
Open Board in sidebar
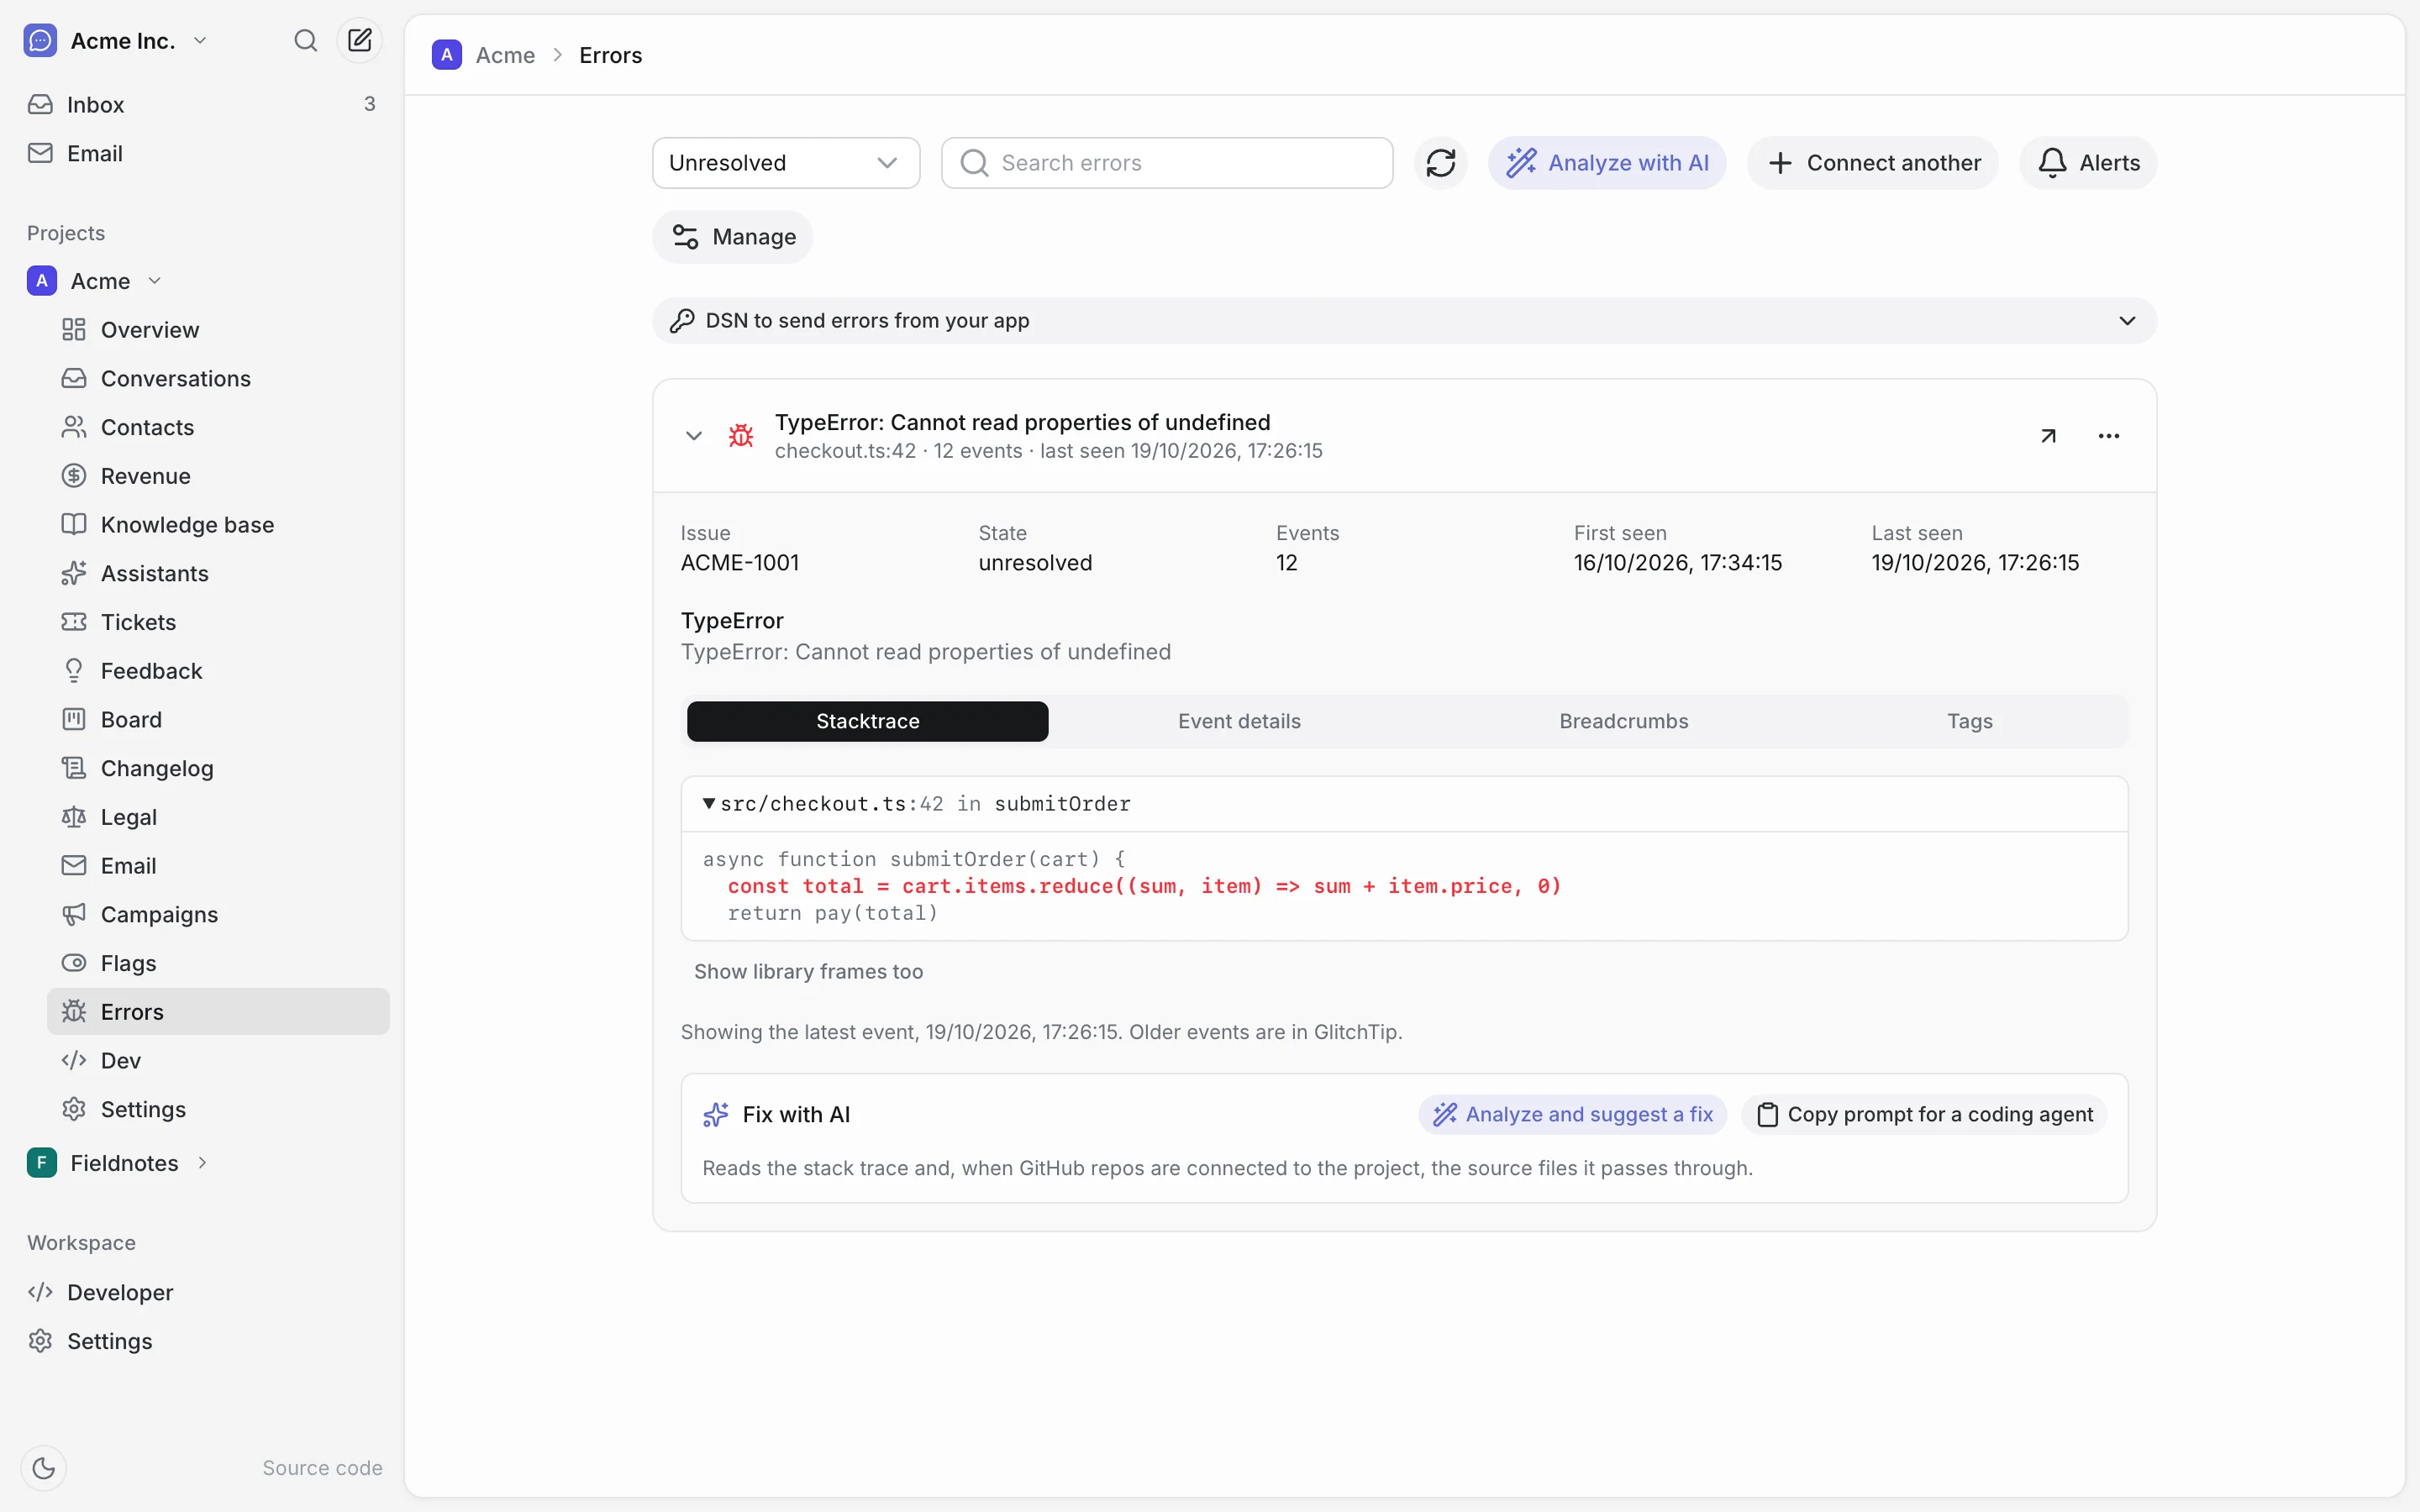pyautogui.click(x=218, y=720)
